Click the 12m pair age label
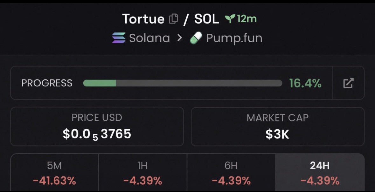This screenshot has height=192, width=375. coord(247,19)
